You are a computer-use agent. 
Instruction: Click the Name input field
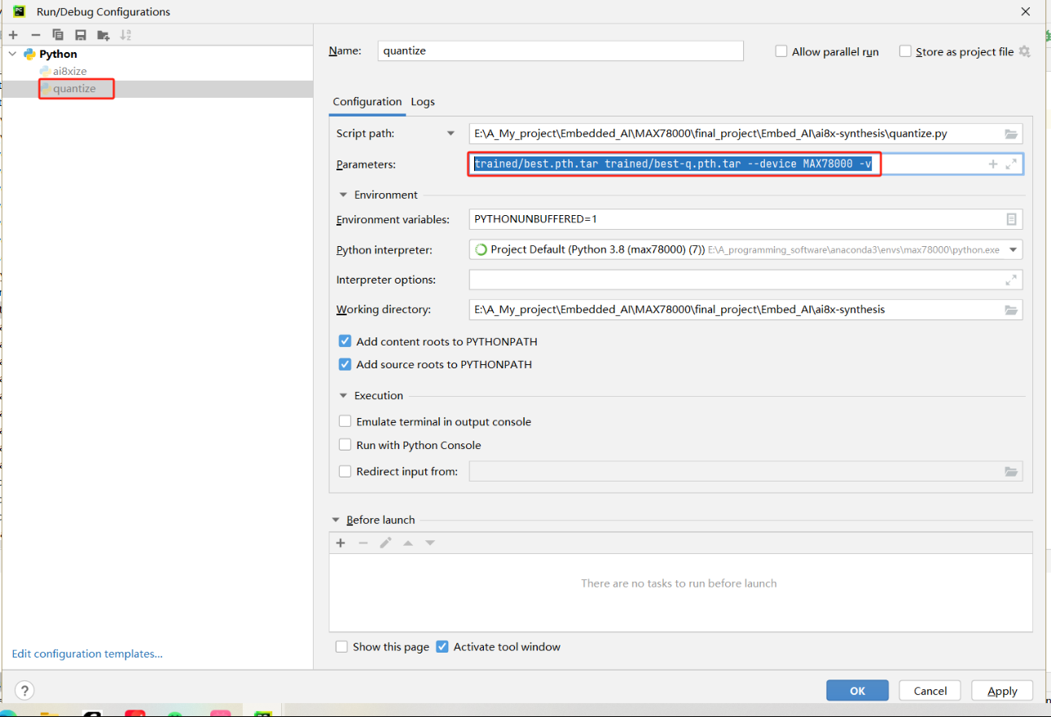(561, 51)
